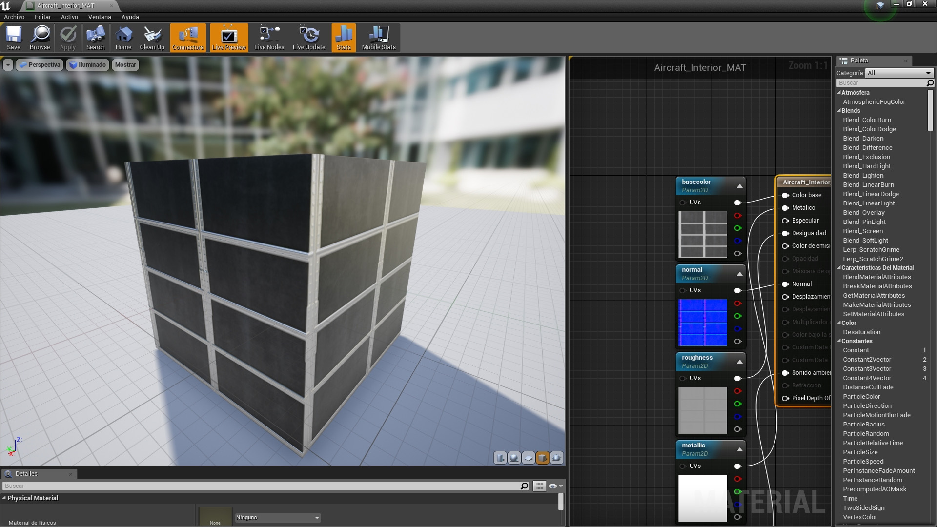Toggle the Live Nodes button
The image size is (937, 527).
tap(269, 38)
